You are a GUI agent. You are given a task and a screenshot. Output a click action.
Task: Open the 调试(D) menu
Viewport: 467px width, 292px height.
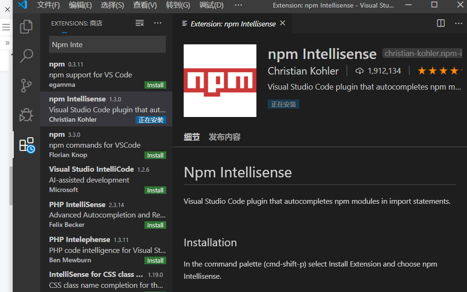pos(211,5)
